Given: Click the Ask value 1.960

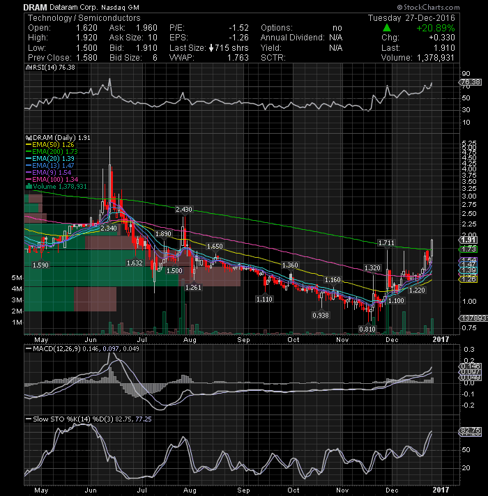Looking at the screenshot, I should [x=146, y=28].
